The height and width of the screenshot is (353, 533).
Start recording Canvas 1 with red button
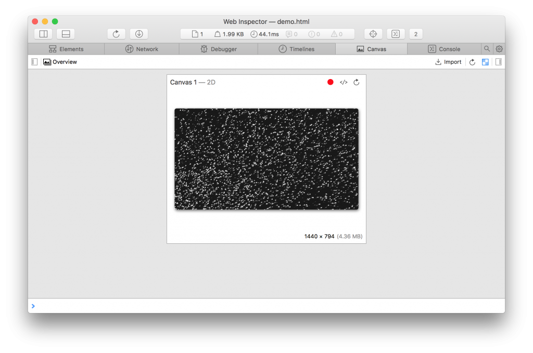click(x=330, y=82)
